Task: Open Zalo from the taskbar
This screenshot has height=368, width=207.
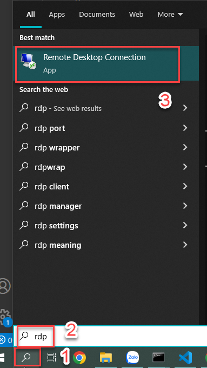Action: pos(132,358)
